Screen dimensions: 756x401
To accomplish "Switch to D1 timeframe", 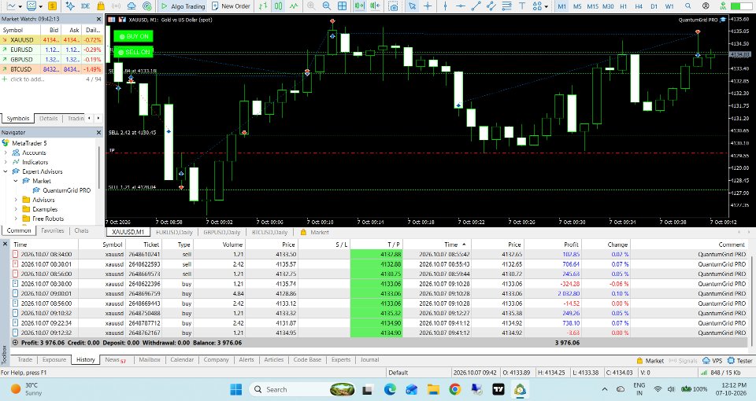I will pos(654,6).
